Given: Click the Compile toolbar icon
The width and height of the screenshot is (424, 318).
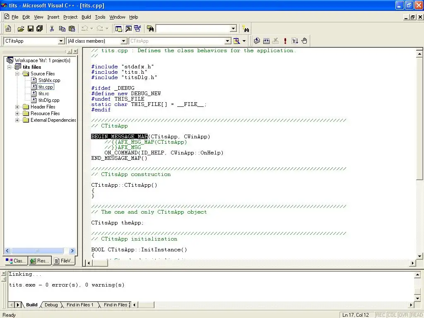Looking at the screenshot, I should [257, 41].
